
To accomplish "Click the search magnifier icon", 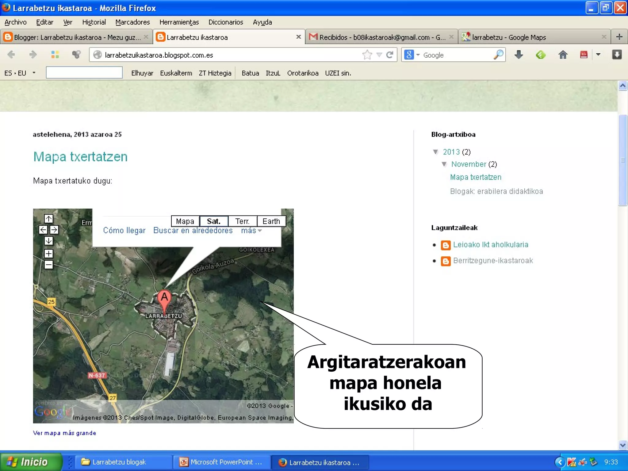I will point(498,55).
